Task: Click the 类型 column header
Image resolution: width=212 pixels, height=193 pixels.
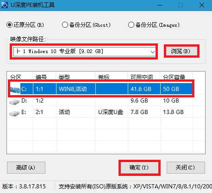Action: 64,77
